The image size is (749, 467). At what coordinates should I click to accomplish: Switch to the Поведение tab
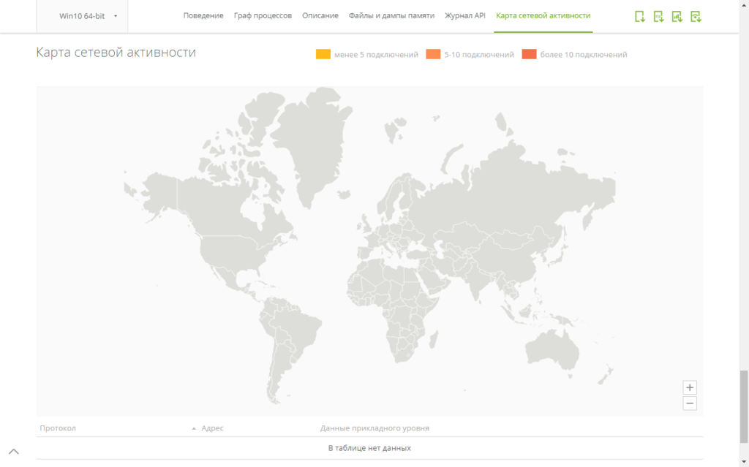click(203, 15)
